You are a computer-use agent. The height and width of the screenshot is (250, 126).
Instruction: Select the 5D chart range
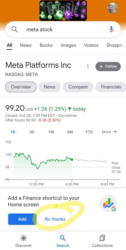click(32, 132)
